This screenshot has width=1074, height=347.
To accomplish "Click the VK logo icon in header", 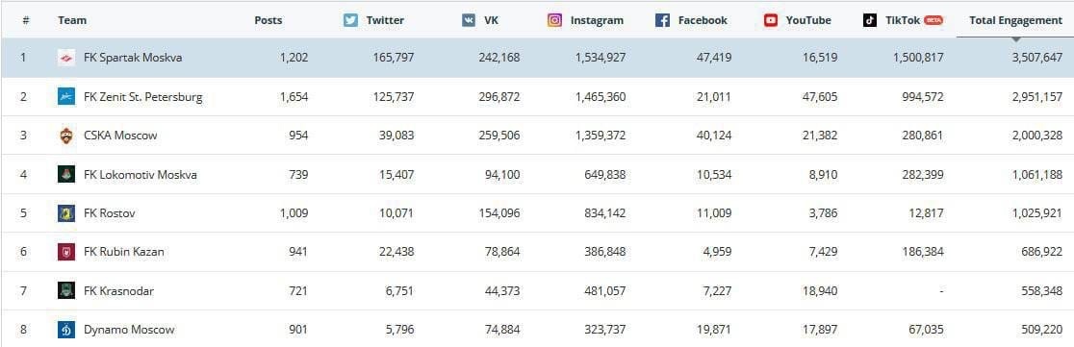I will (x=469, y=20).
